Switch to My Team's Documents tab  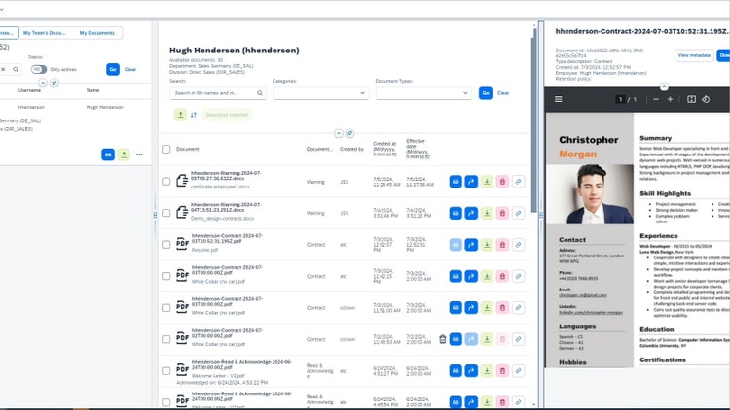click(x=45, y=33)
